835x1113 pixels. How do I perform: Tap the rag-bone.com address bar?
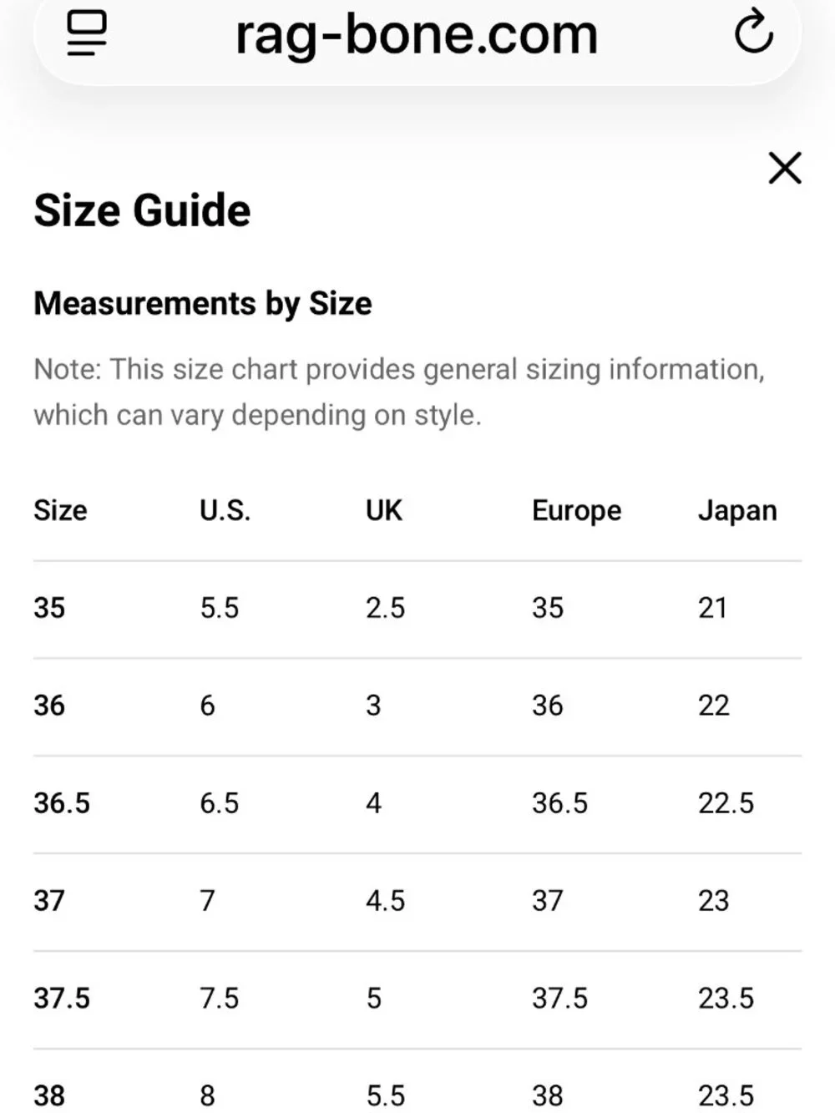pos(417,35)
